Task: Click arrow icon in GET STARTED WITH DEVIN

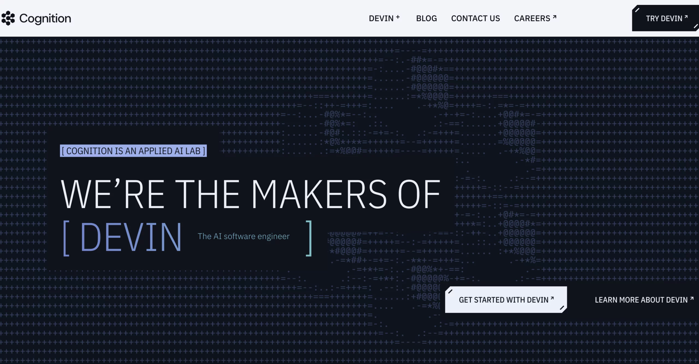Action: click(552, 298)
